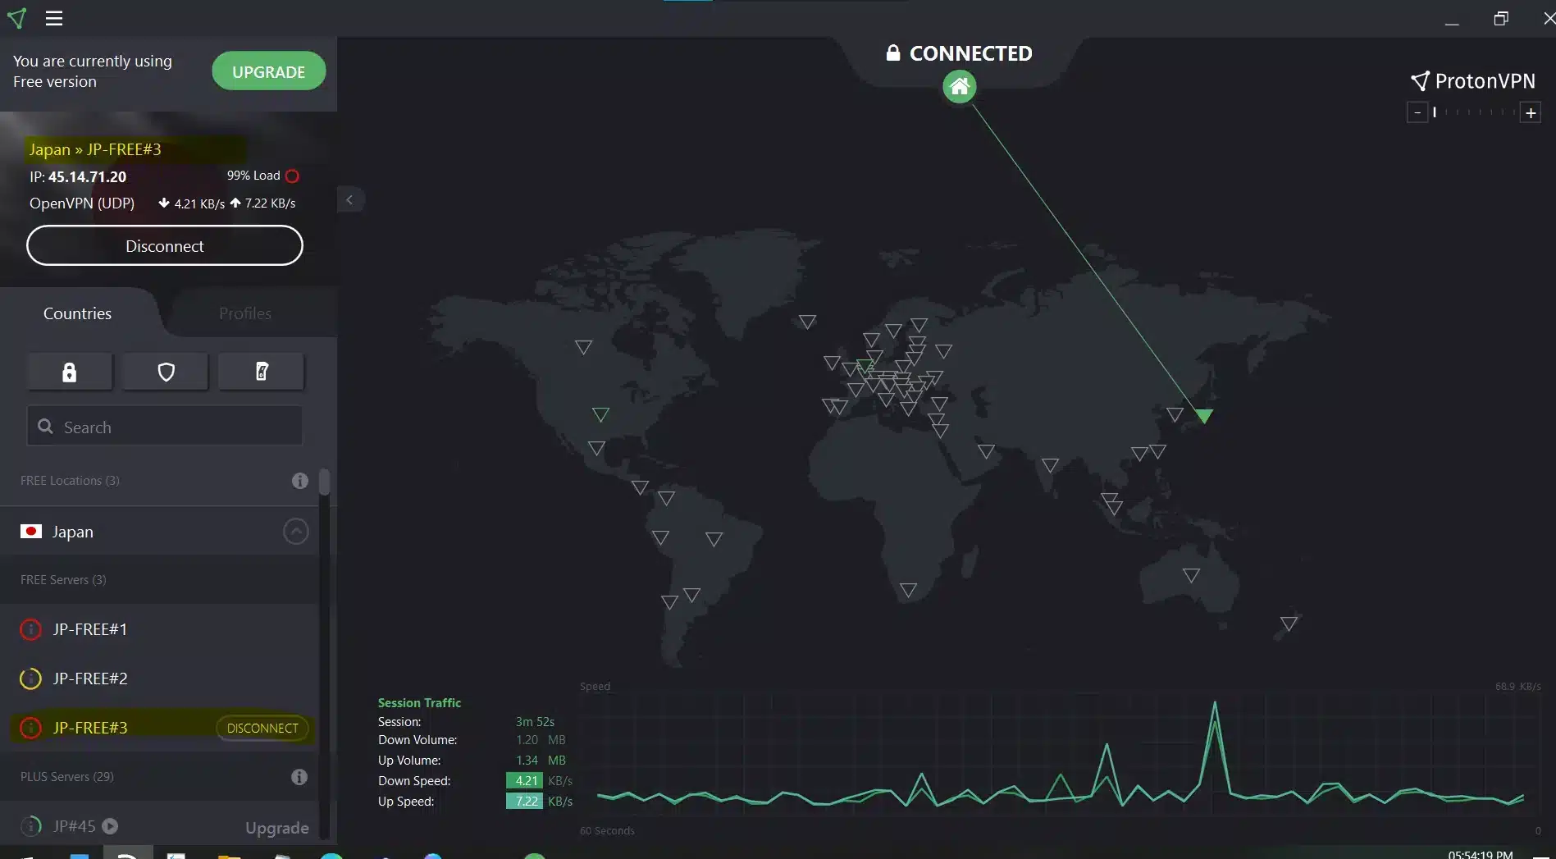Click the Search countries field
The image size is (1556, 859).
pyautogui.click(x=165, y=426)
